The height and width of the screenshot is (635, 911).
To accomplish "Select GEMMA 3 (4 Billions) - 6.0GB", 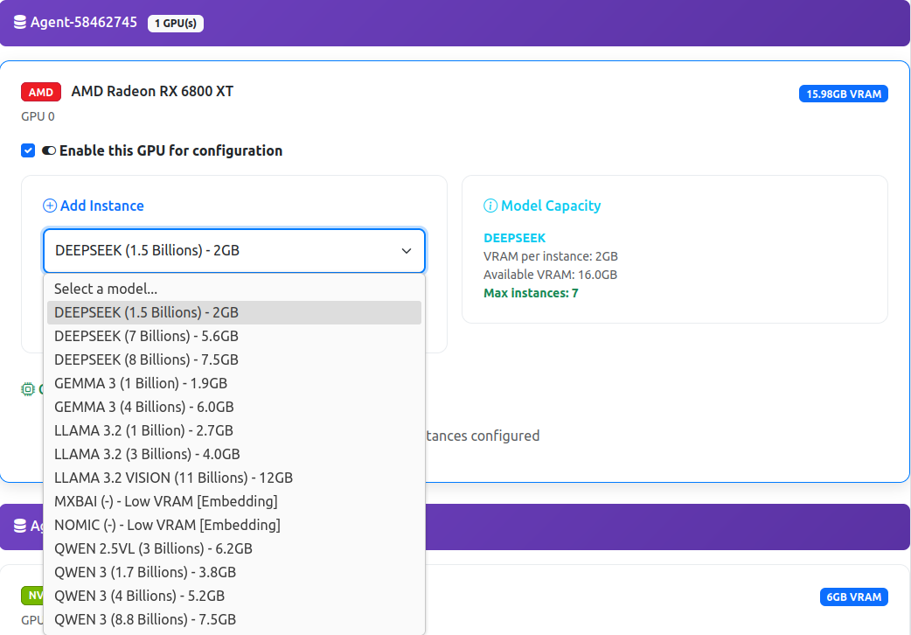I will click(x=144, y=407).
